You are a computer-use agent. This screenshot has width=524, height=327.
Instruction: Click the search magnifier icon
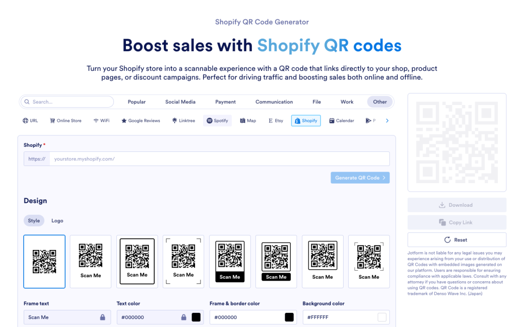(x=27, y=102)
